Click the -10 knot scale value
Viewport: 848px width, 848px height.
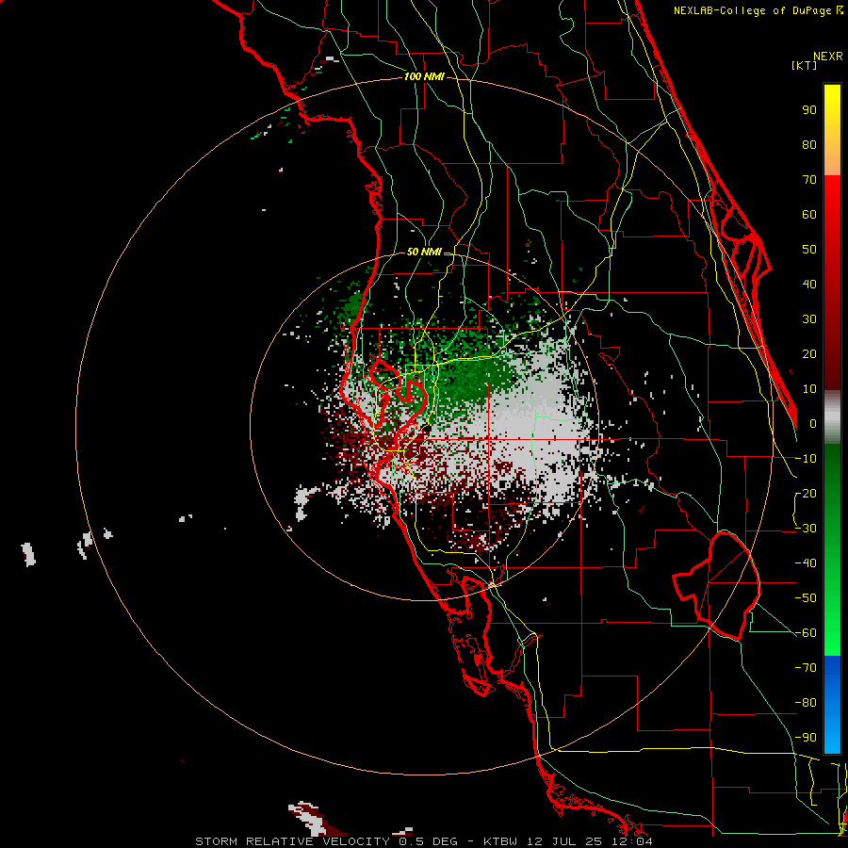click(x=806, y=459)
